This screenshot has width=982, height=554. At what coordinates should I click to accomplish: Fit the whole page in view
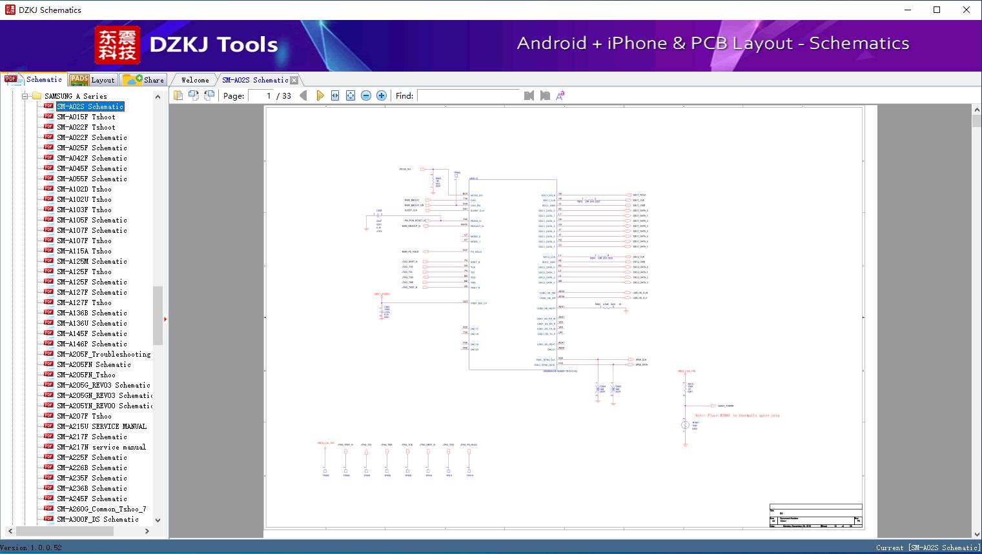[351, 95]
